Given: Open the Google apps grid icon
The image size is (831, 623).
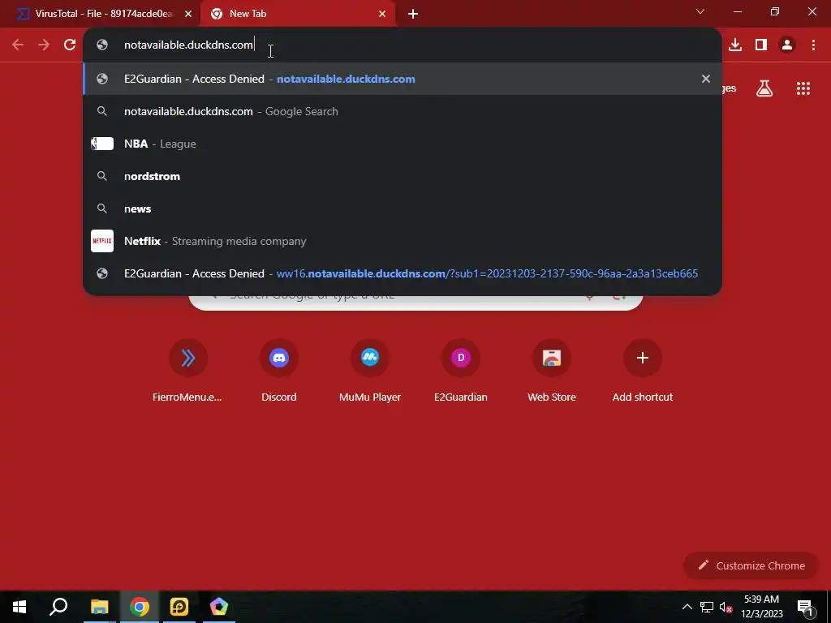Looking at the screenshot, I should [x=803, y=88].
